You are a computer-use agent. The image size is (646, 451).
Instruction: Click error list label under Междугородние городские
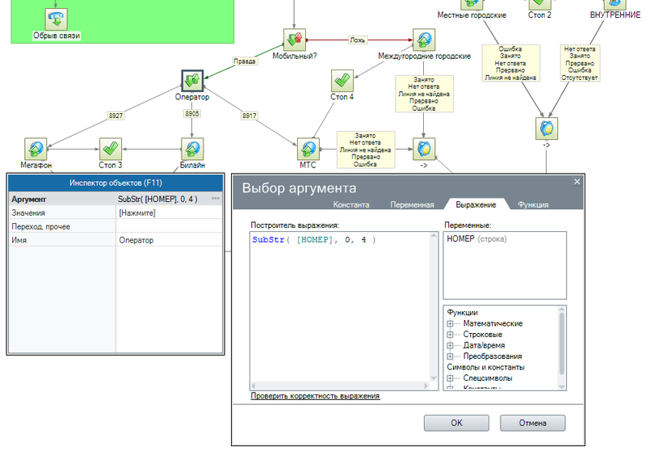tap(424, 94)
